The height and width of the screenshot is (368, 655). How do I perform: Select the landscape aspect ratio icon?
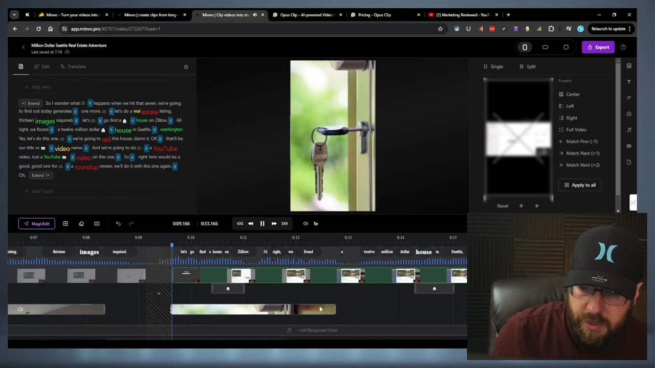pyautogui.click(x=545, y=47)
